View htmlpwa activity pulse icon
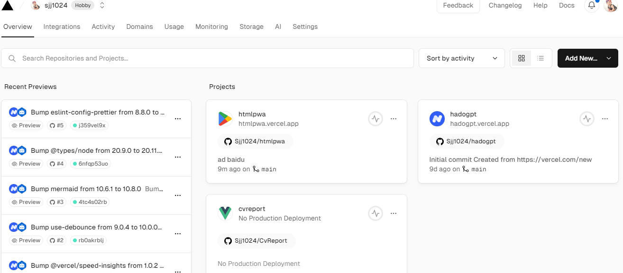Screen dimensions: 623x273 pos(376,119)
